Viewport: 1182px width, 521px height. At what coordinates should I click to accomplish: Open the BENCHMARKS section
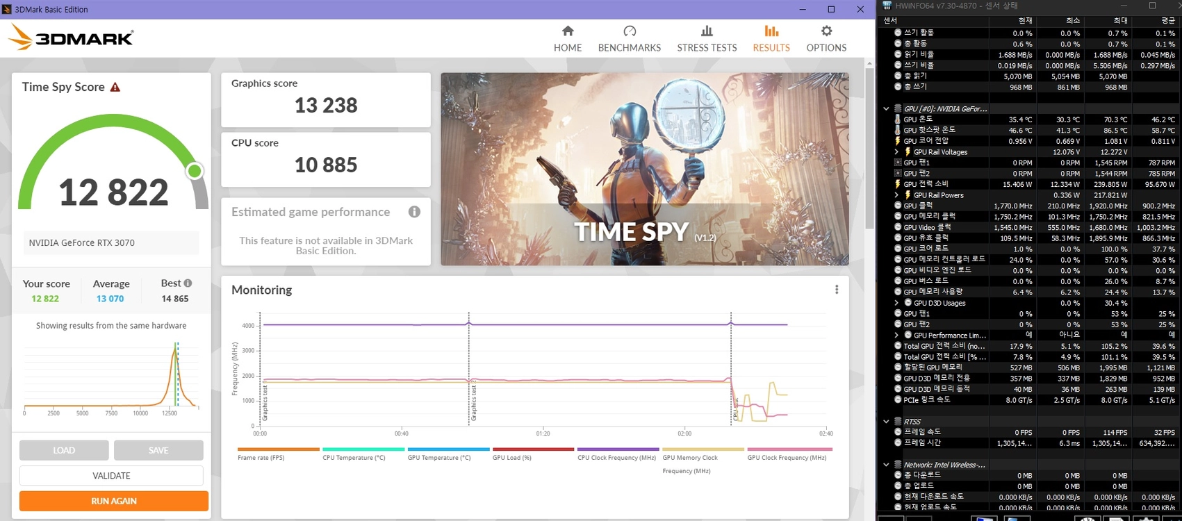tap(630, 39)
